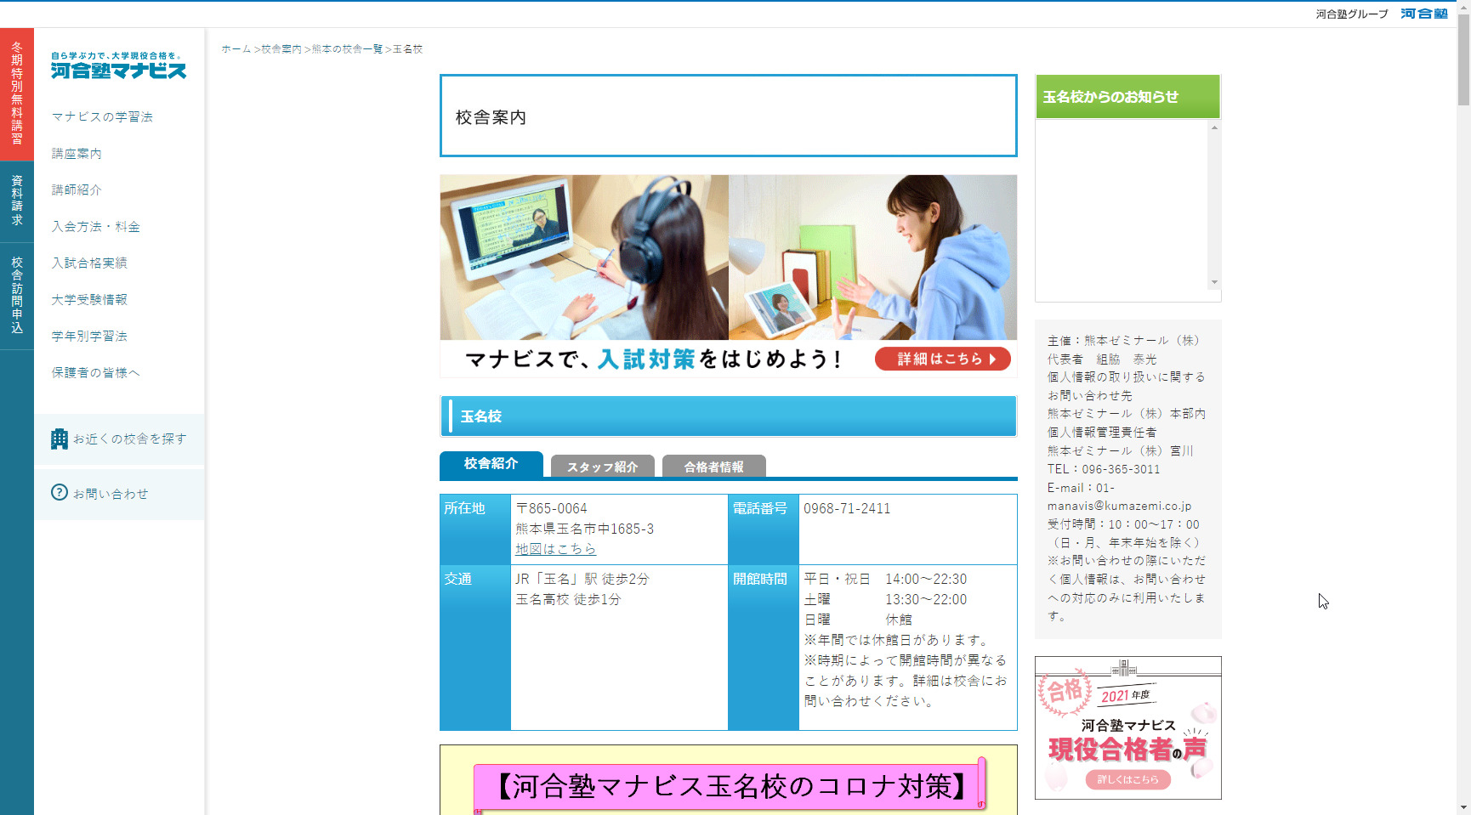Select 校舎紹介 tab
This screenshot has width=1471, height=815.
(x=491, y=464)
